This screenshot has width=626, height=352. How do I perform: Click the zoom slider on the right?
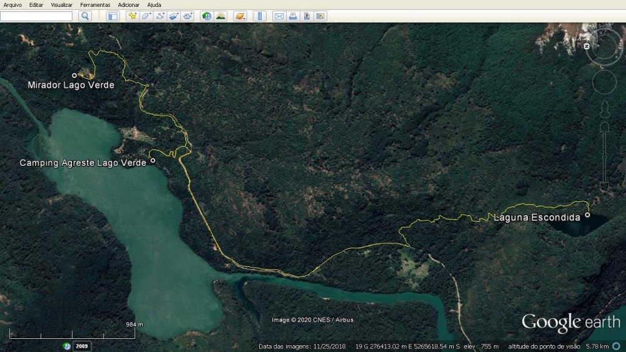pyautogui.click(x=604, y=156)
